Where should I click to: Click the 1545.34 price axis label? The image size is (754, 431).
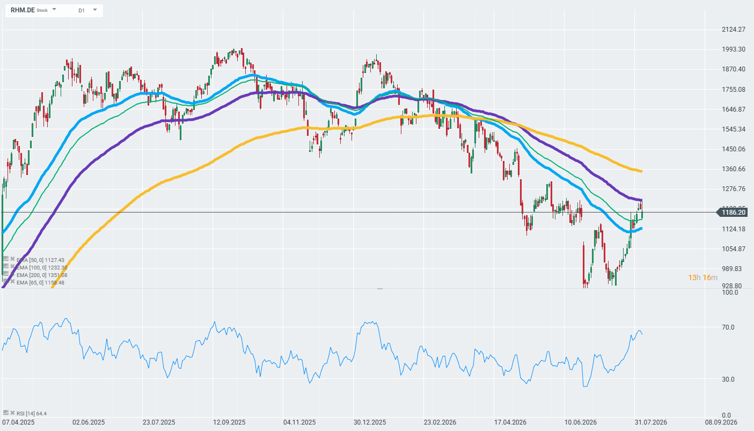click(734, 129)
